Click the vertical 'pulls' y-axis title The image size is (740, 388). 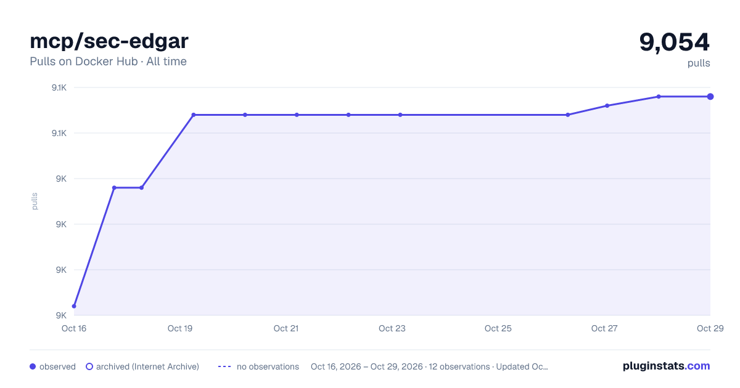[x=35, y=201]
